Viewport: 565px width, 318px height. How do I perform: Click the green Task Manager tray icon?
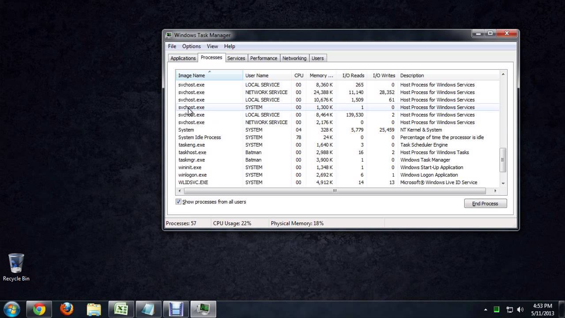click(x=497, y=310)
